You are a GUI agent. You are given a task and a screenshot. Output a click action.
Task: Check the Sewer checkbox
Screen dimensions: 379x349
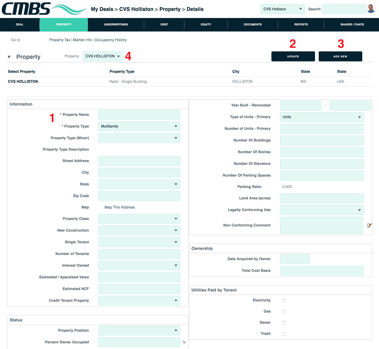tap(284, 323)
